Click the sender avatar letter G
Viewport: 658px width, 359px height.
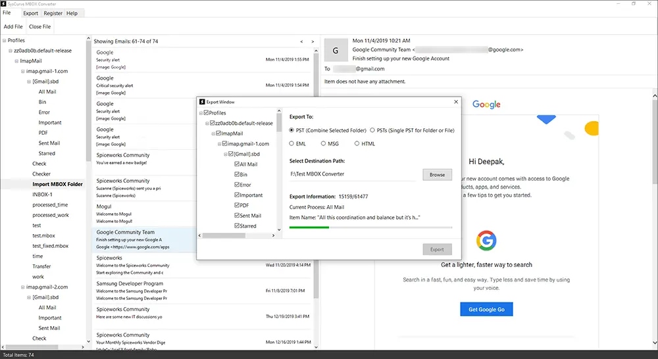click(336, 51)
